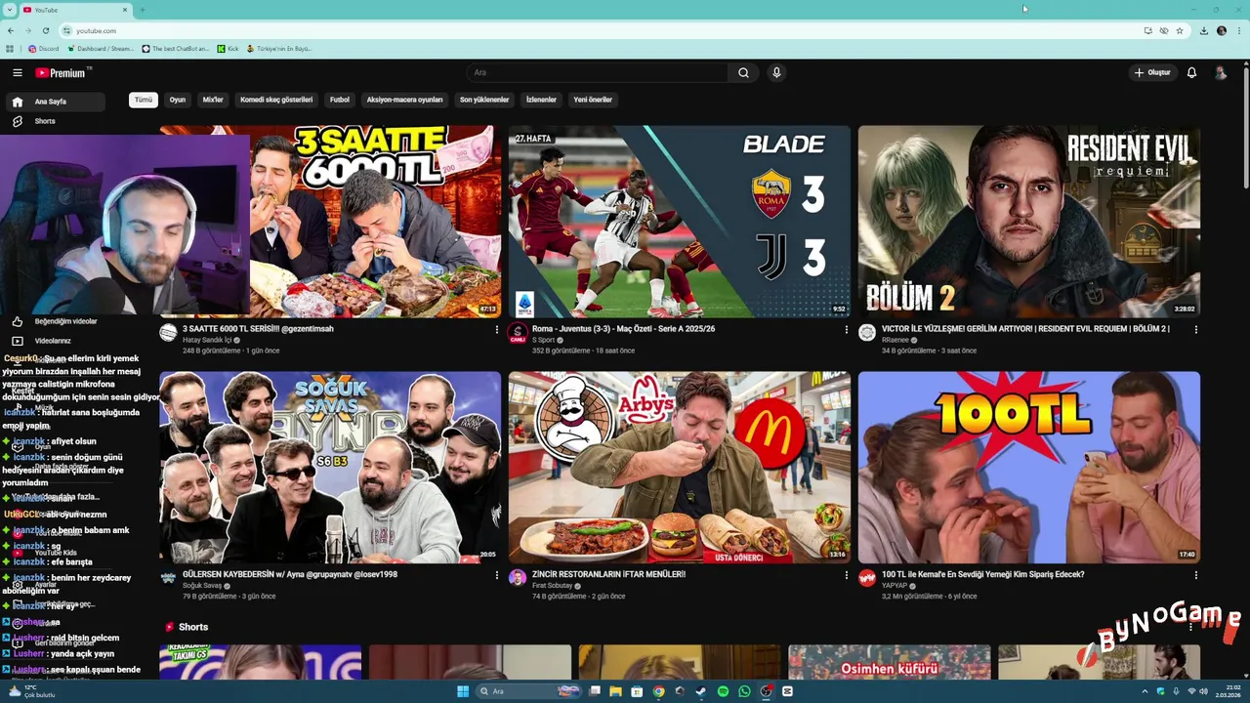Open the Chrome downloads icon
Image resolution: width=1250 pixels, height=703 pixels.
tap(1203, 30)
